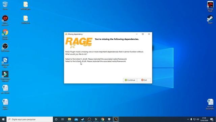Expand the hidden system tray icons
Image resolution: width=216 pixels, height=122 pixels.
(188, 119)
